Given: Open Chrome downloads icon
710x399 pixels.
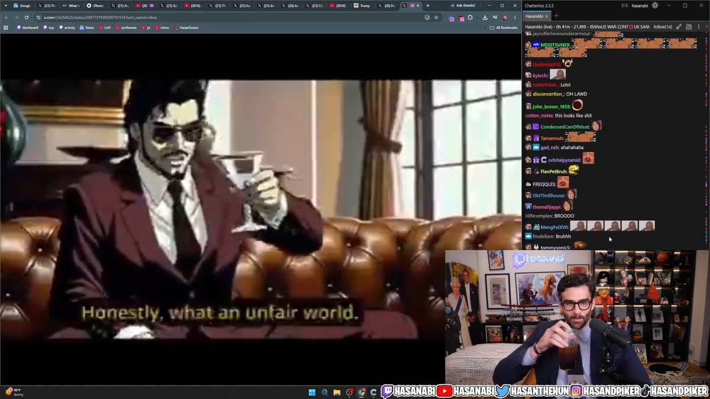Looking at the screenshot, I should point(485,17).
